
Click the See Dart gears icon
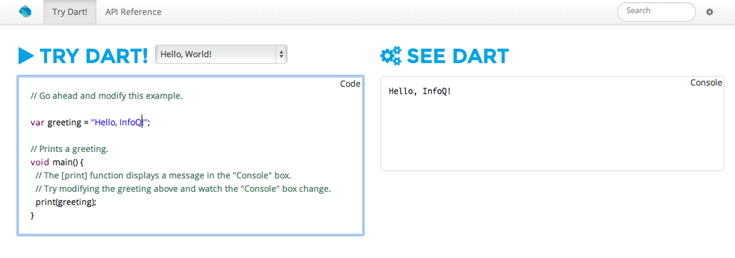tap(390, 56)
